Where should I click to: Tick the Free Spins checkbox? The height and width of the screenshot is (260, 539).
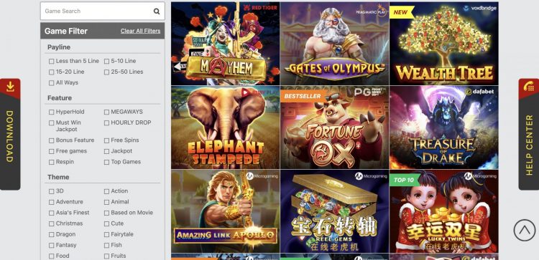tap(106, 140)
